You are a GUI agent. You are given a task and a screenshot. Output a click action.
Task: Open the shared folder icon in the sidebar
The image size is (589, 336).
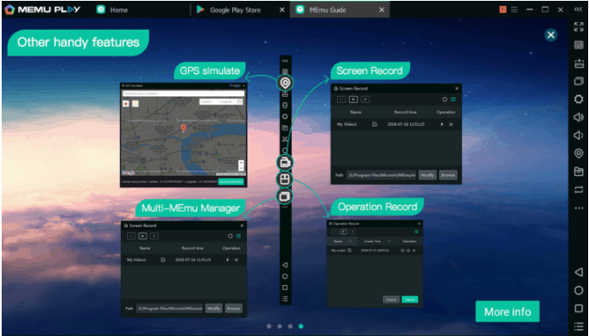(x=579, y=172)
